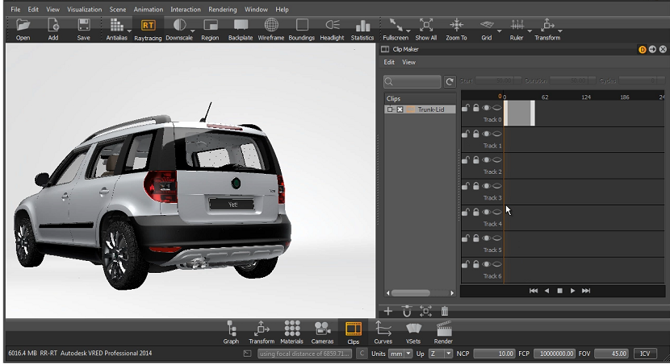The height and width of the screenshot is (364, 670).
Task: Play the clip backward
Action: tap(547, 291)
